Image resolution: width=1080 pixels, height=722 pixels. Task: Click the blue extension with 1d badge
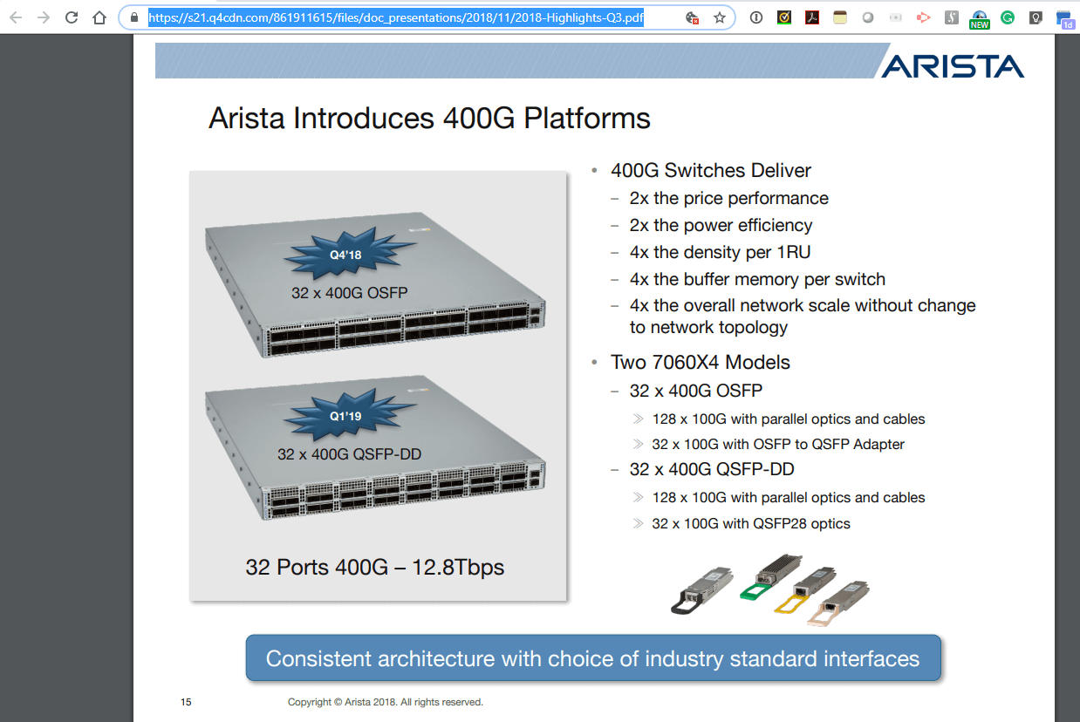coord(1063,17)
